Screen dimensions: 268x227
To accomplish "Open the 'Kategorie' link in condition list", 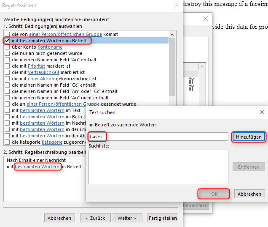I will (x=52, y=142).
